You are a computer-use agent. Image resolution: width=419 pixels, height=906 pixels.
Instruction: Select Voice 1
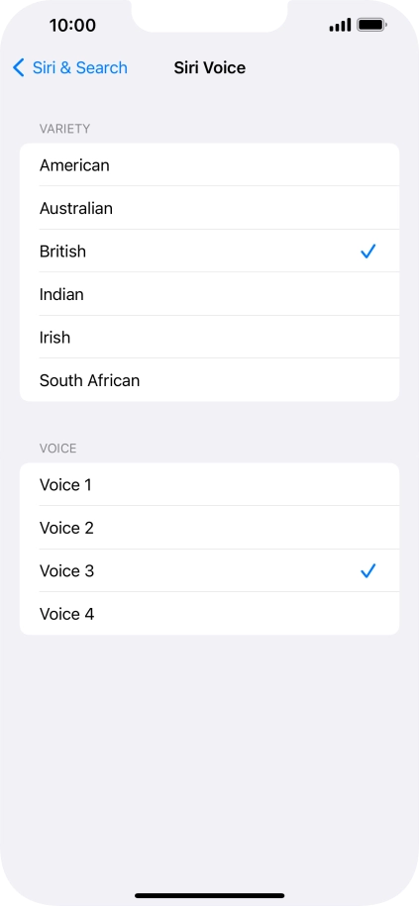209,484
